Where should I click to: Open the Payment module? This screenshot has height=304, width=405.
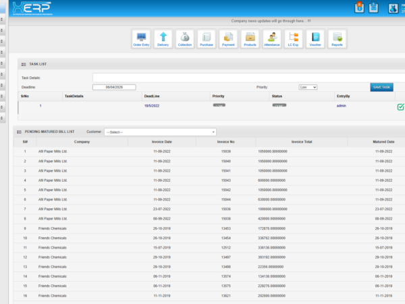[228, 39]
